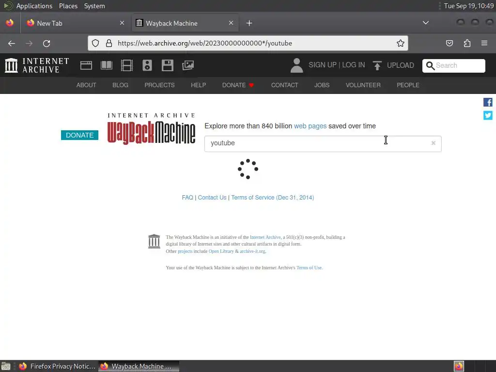This screenshot has width=496, height=372.
Task: Open the Texts book icon
Action: tap(106, 65)
